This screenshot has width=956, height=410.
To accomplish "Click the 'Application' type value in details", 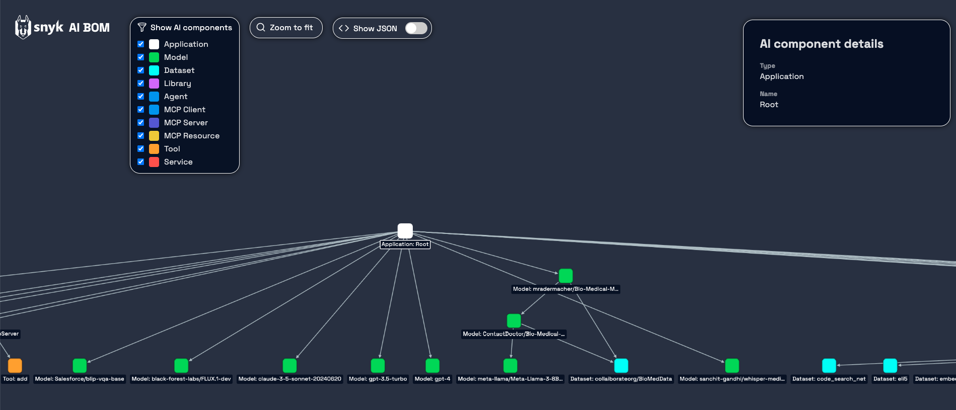I will tap(782, 76).
